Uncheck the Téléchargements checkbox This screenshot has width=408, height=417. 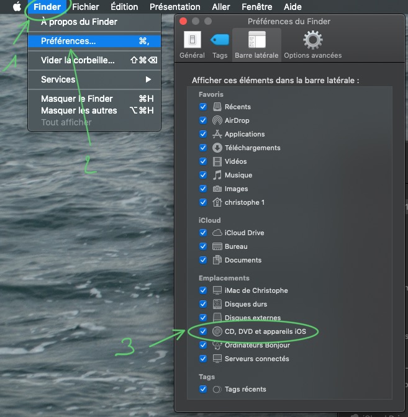[x=203, y=148]
